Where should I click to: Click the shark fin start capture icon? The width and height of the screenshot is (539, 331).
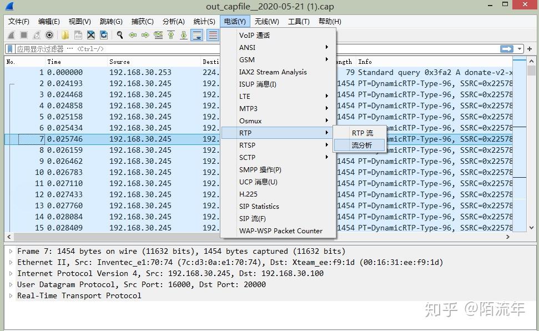[x=11, y=35]
